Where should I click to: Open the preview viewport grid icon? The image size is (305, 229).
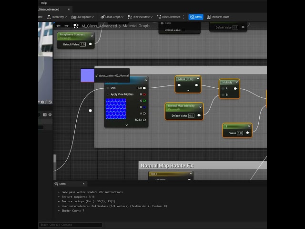tap(45, 114)
